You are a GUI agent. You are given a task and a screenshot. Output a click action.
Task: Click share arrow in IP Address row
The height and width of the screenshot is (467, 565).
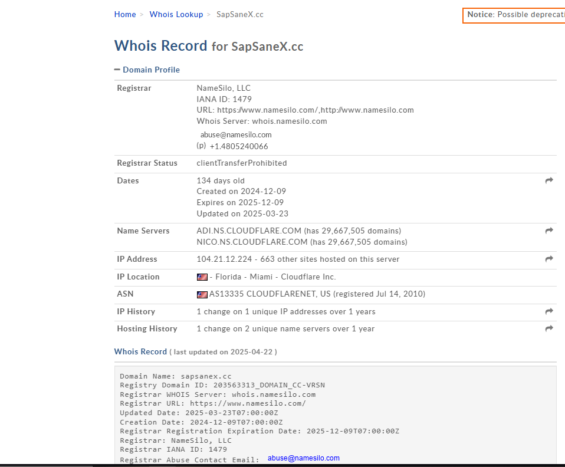(x=549, y=259)
